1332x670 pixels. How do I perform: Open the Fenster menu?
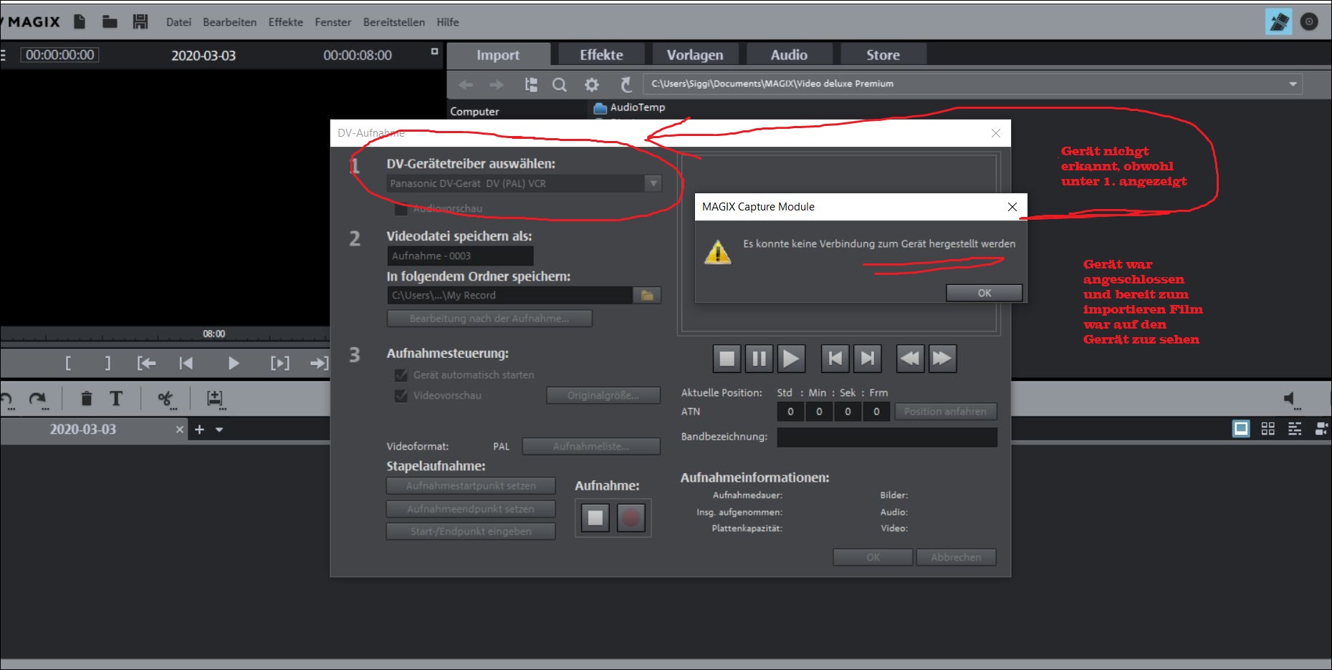coord(332,22)
